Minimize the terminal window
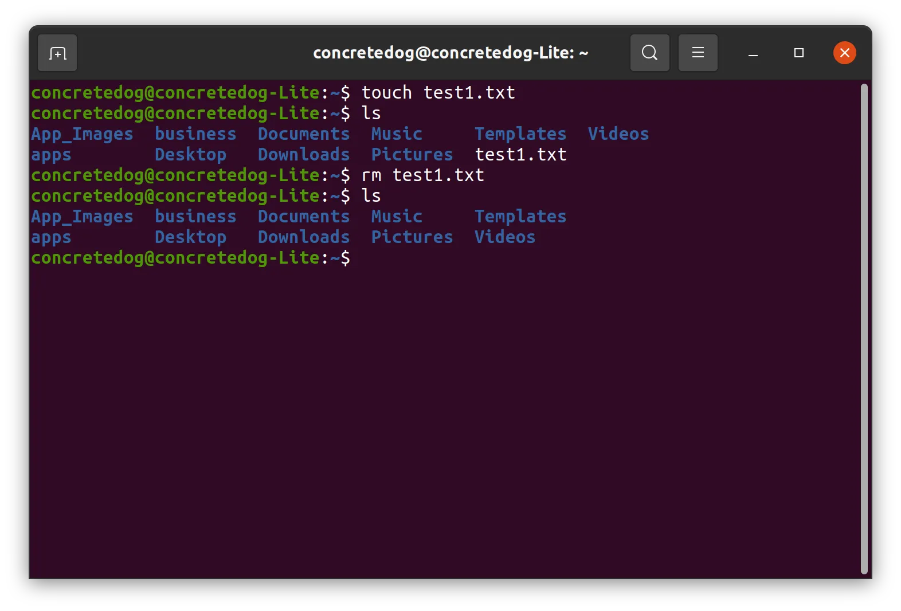Image resolution: width=901 pixels, height=611 pixels. click(753, 53)
